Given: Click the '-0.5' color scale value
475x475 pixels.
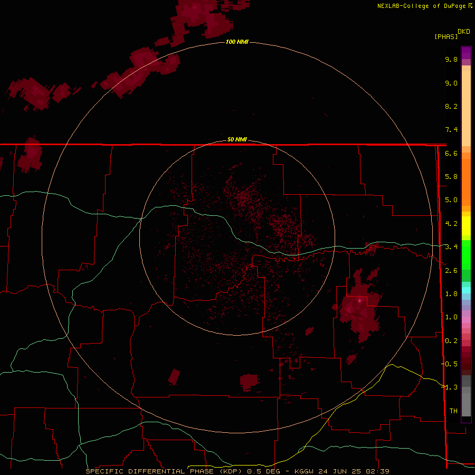Looking at the screenshot, I should tap(449, 364).
